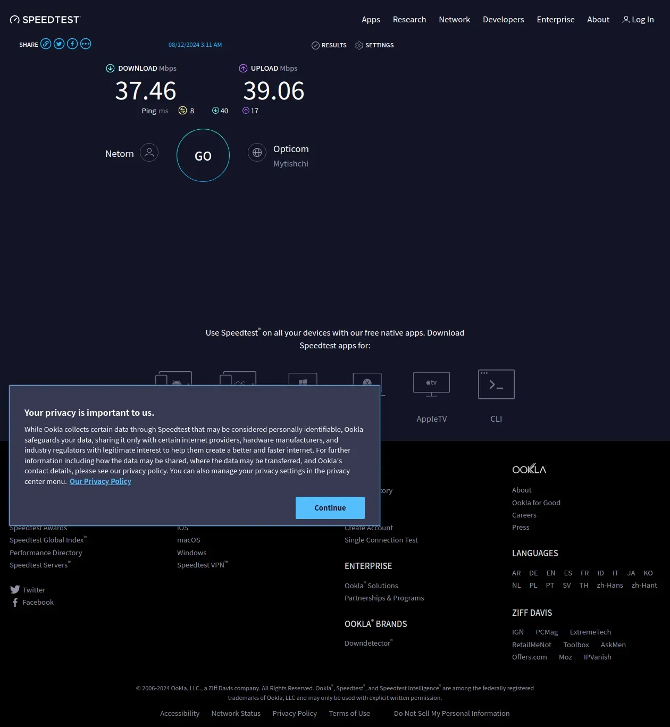The height and width of the screenshot is (727, 670).
Task: Switch language to JA
Action: coord(631,573)
